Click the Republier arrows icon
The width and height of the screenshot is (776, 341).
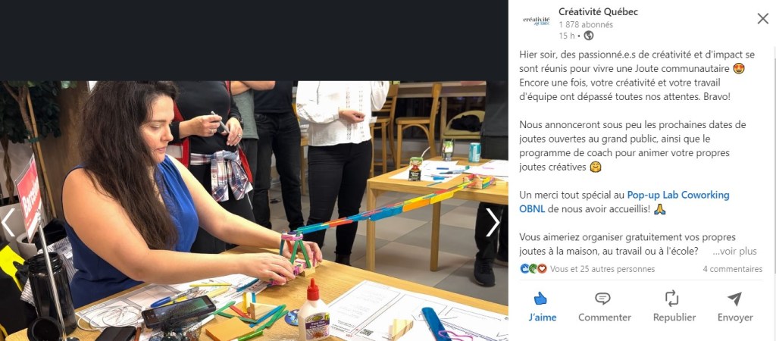point(671,299)
